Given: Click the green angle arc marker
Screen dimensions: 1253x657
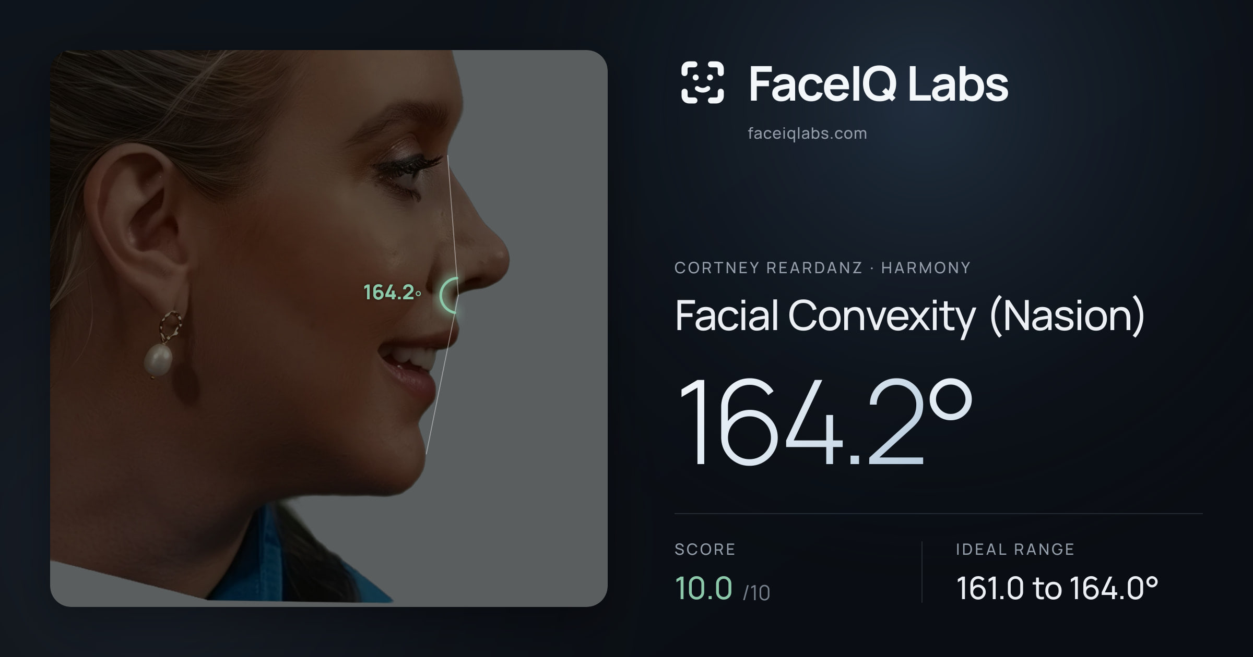Looking at the screenshot, I should point(449,295).
